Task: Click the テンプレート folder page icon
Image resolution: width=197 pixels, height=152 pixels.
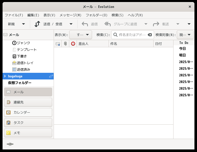Action: point(14,50)
